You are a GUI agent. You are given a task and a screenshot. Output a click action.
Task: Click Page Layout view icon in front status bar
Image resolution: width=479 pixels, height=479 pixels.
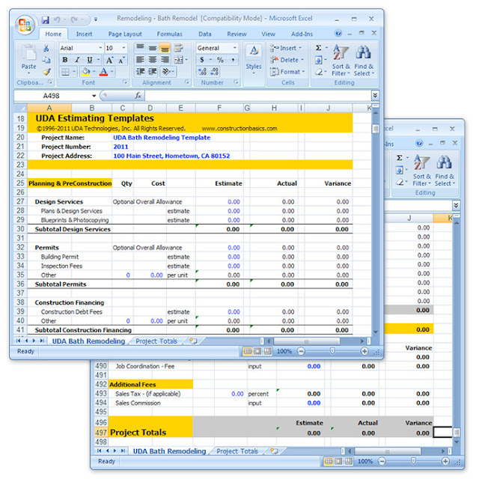(257, 351)
